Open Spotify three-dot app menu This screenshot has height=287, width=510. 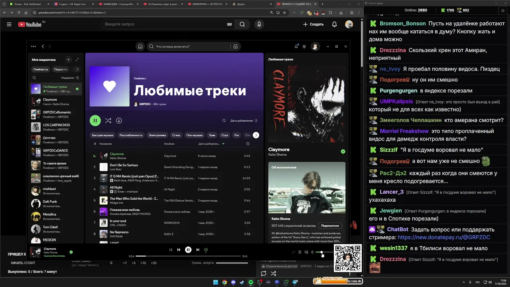(33, 46)
